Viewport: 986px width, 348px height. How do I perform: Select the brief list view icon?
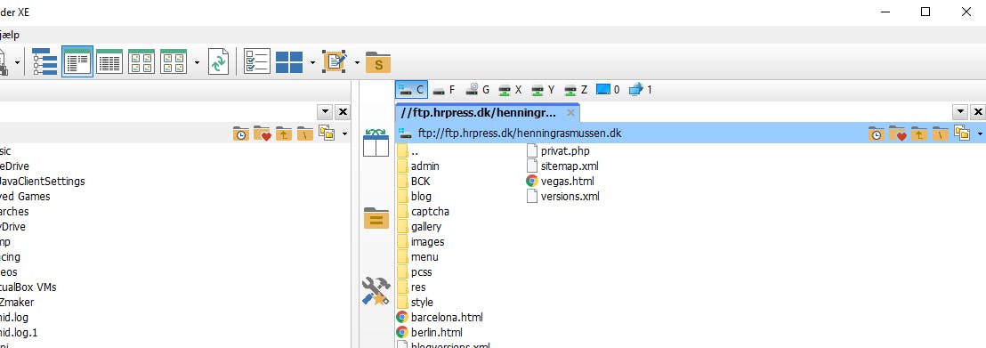tap(77, 61)
